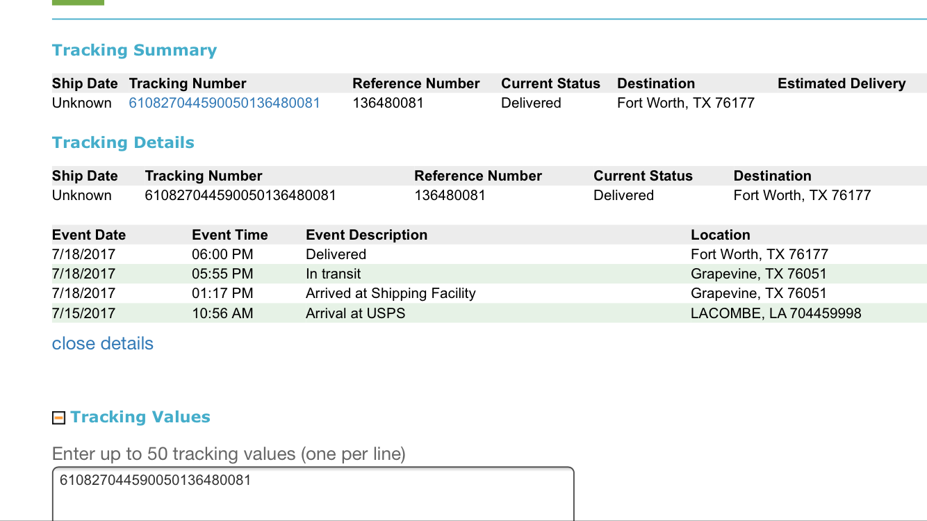Image resolution: width=927 pixels, height=521 pixels.
Task: Focus the tracking values text box
Action: pyautogui.click(x=313, y=493)
